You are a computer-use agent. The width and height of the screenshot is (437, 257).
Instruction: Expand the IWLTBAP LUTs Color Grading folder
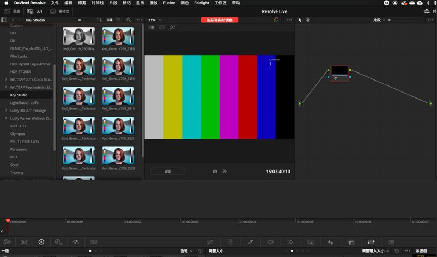pos(6,79)
